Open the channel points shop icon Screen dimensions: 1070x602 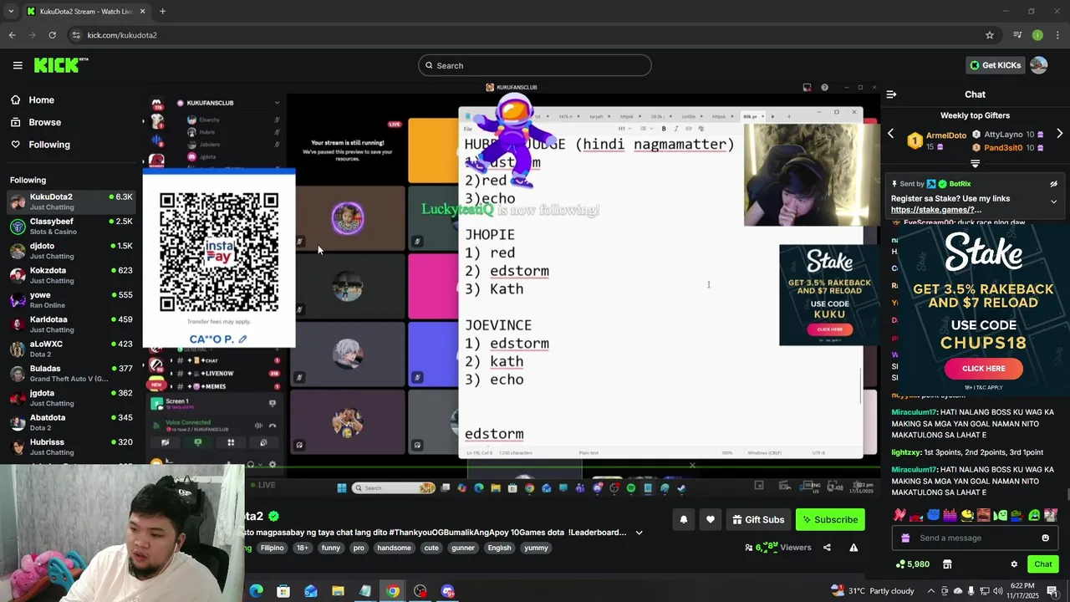point(947,564)
